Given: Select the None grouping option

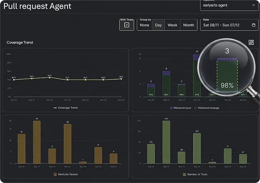Looking at the screenshot, I should pos(144,25).
